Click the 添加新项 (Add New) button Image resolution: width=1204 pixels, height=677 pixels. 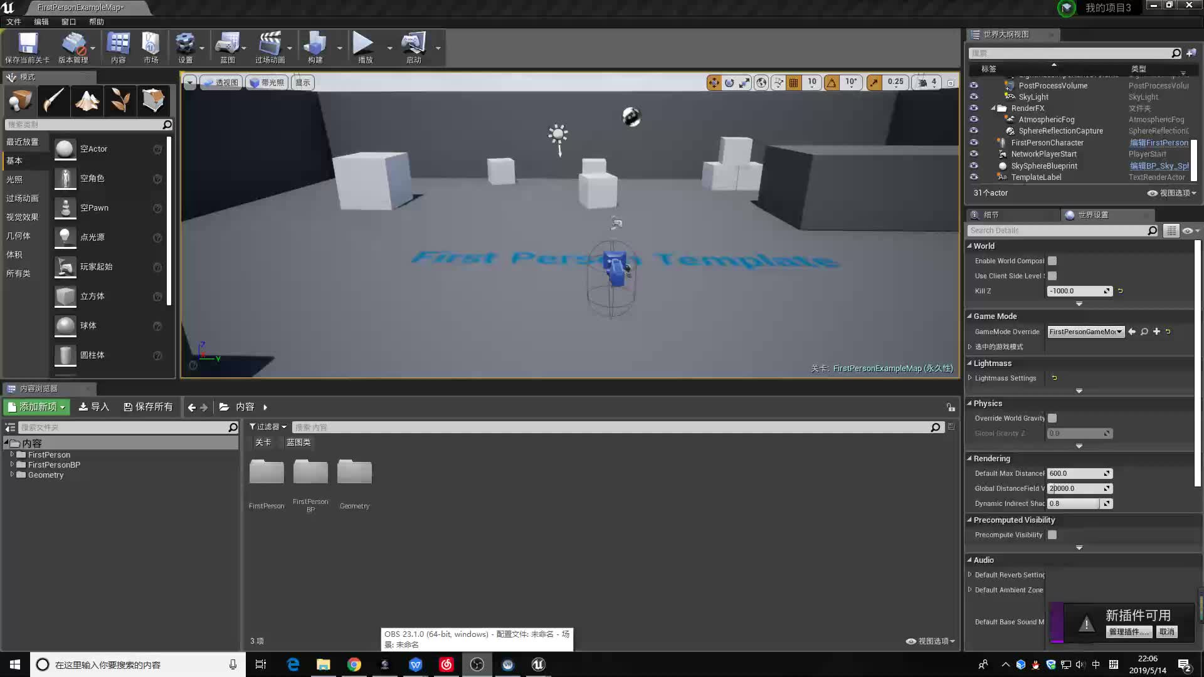36,406
